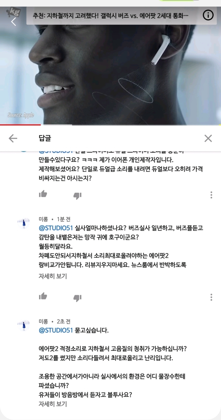Image resolution: width=221 pixels, height=420 pixels.
Task: Like the comment about 이어폰 개인제작자
Action: click(43, 194)
